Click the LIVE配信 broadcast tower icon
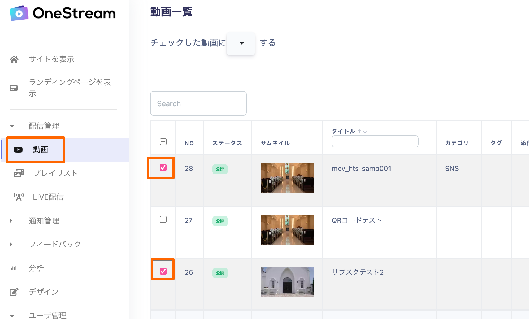Screen dimensions: 529x319 (x=19, y=197)
